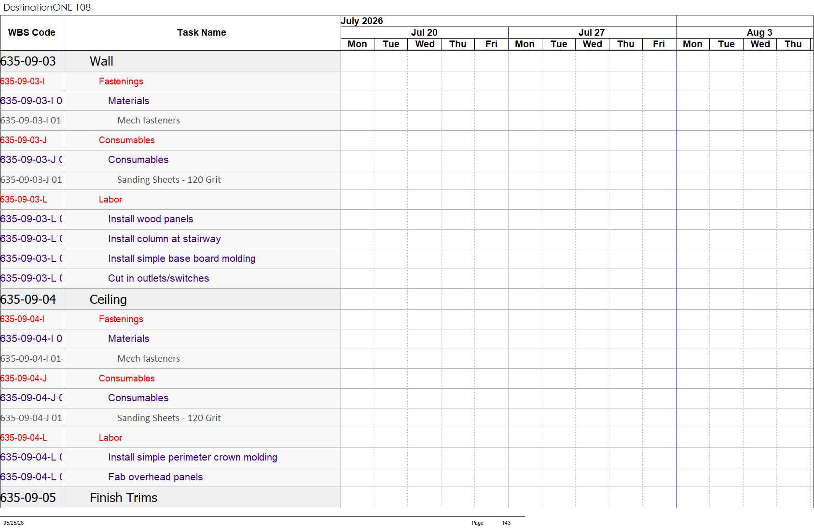Select Wed under the Aug 3 week
Image resolution: width=814 pixels, height=529 pixels.
point(760,44)
